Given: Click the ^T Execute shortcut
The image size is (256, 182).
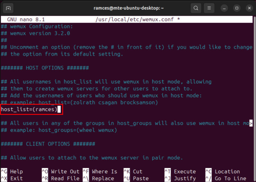Looking at the screenshot, I should click(180, 171).
